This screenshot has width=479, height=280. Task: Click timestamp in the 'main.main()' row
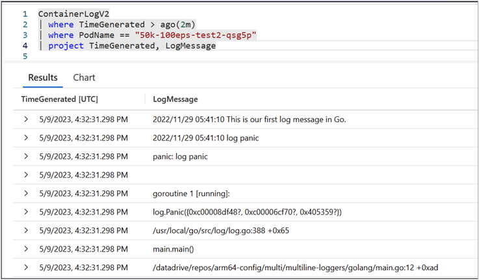83,249
